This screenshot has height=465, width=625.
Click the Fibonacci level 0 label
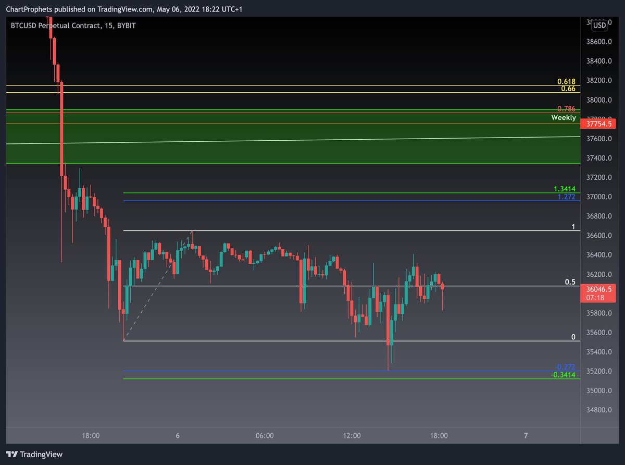coord(573,337)
